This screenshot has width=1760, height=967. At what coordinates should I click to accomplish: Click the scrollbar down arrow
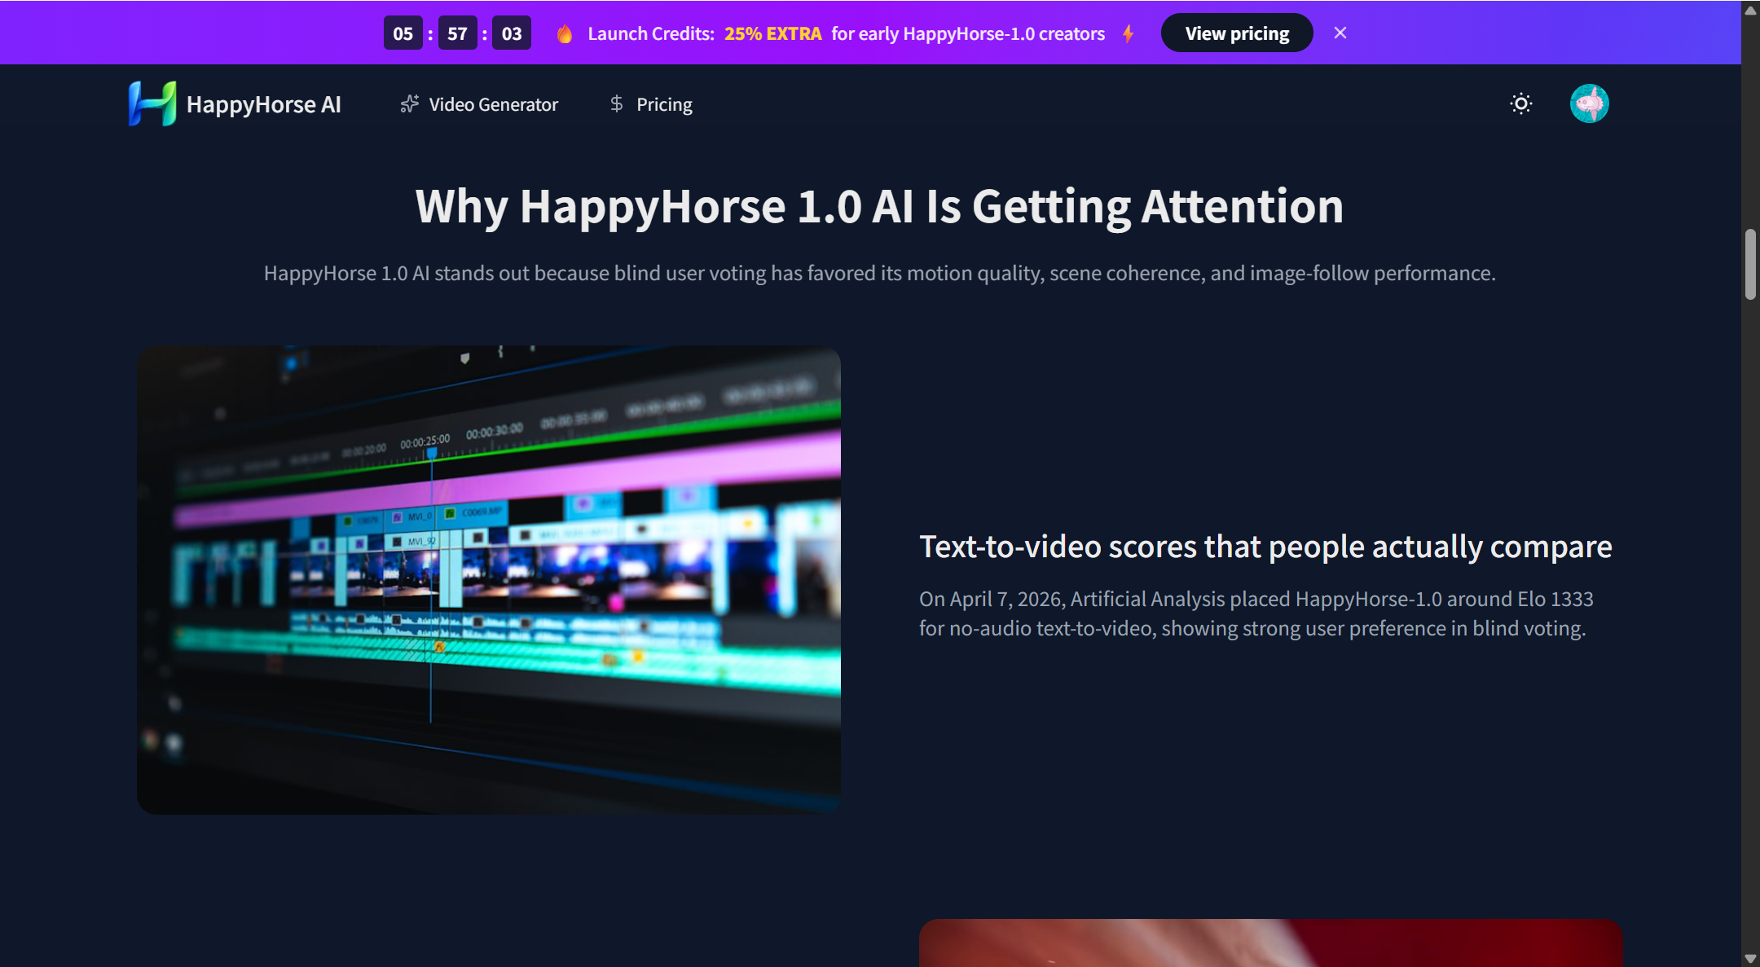[1750, 959]
